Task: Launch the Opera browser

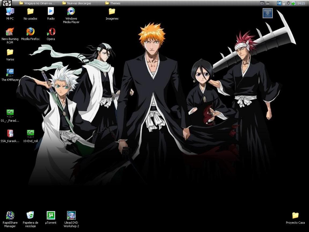Action: (x=51, y=34)
